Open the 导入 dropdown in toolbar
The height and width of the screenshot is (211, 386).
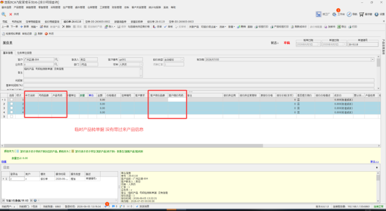point(109,26)
